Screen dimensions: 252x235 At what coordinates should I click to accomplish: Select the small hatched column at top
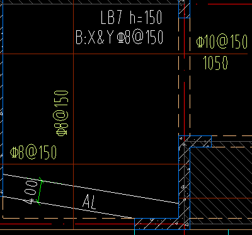pos(184,9)
